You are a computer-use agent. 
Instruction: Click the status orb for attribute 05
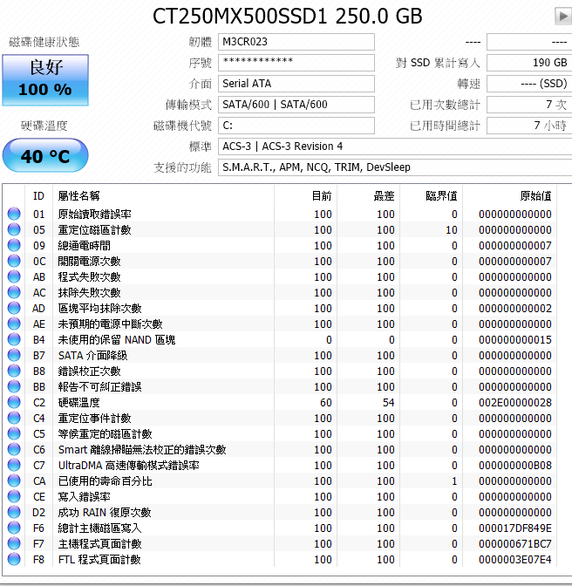point(14,229)
